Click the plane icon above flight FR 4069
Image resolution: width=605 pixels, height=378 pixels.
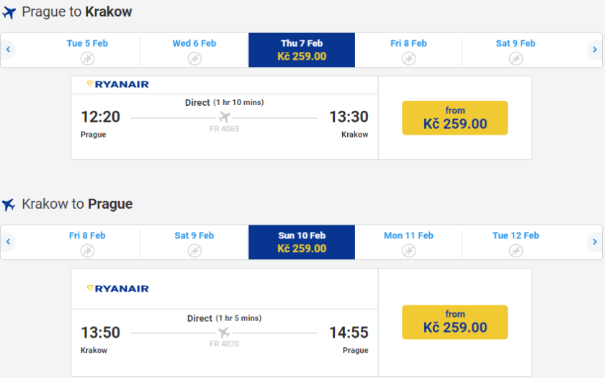[224, 117]
